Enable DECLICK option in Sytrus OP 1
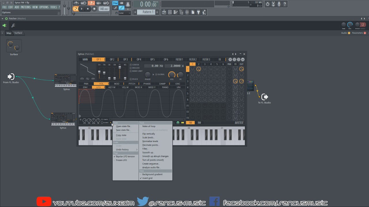 tap(131, 68)
